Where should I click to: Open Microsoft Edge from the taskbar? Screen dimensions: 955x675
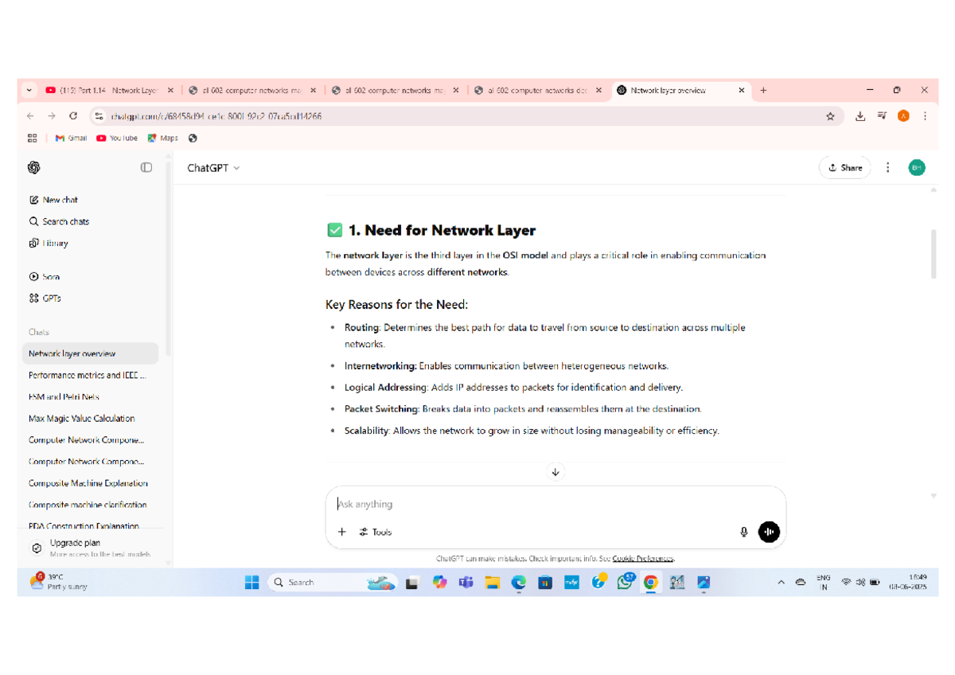519,583
